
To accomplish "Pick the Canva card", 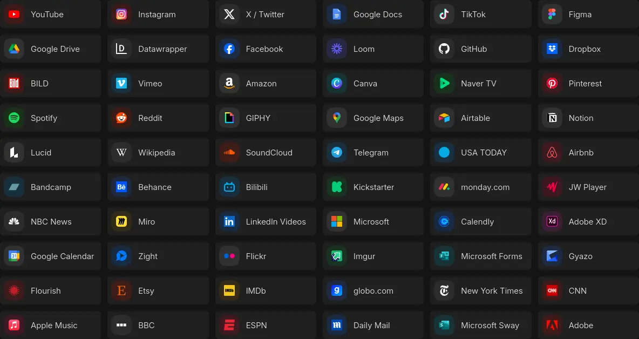I will (373, 84).
